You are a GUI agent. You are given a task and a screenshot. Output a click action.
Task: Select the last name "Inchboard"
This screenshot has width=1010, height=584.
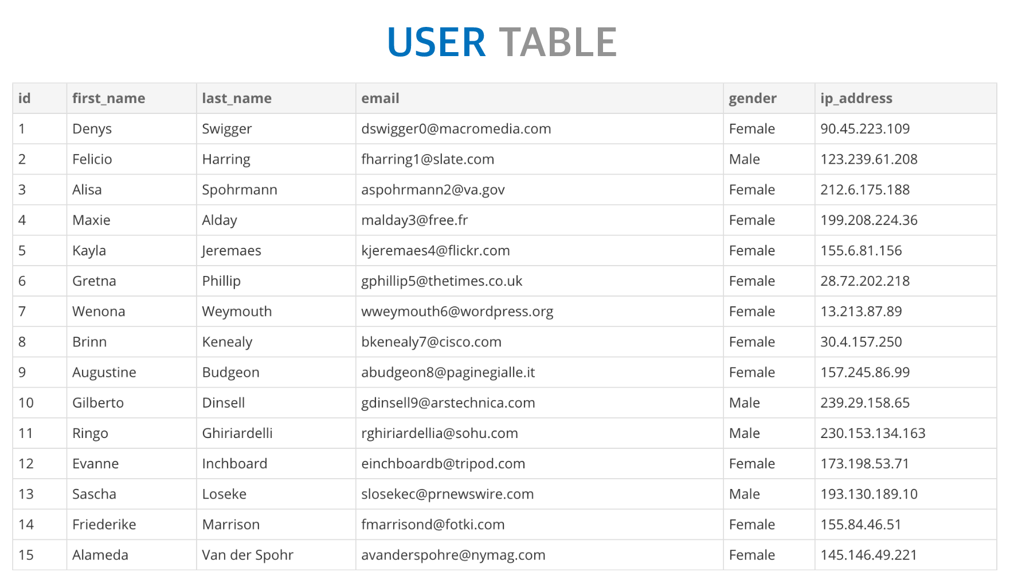pyautogui.click(x=234, y=464)
